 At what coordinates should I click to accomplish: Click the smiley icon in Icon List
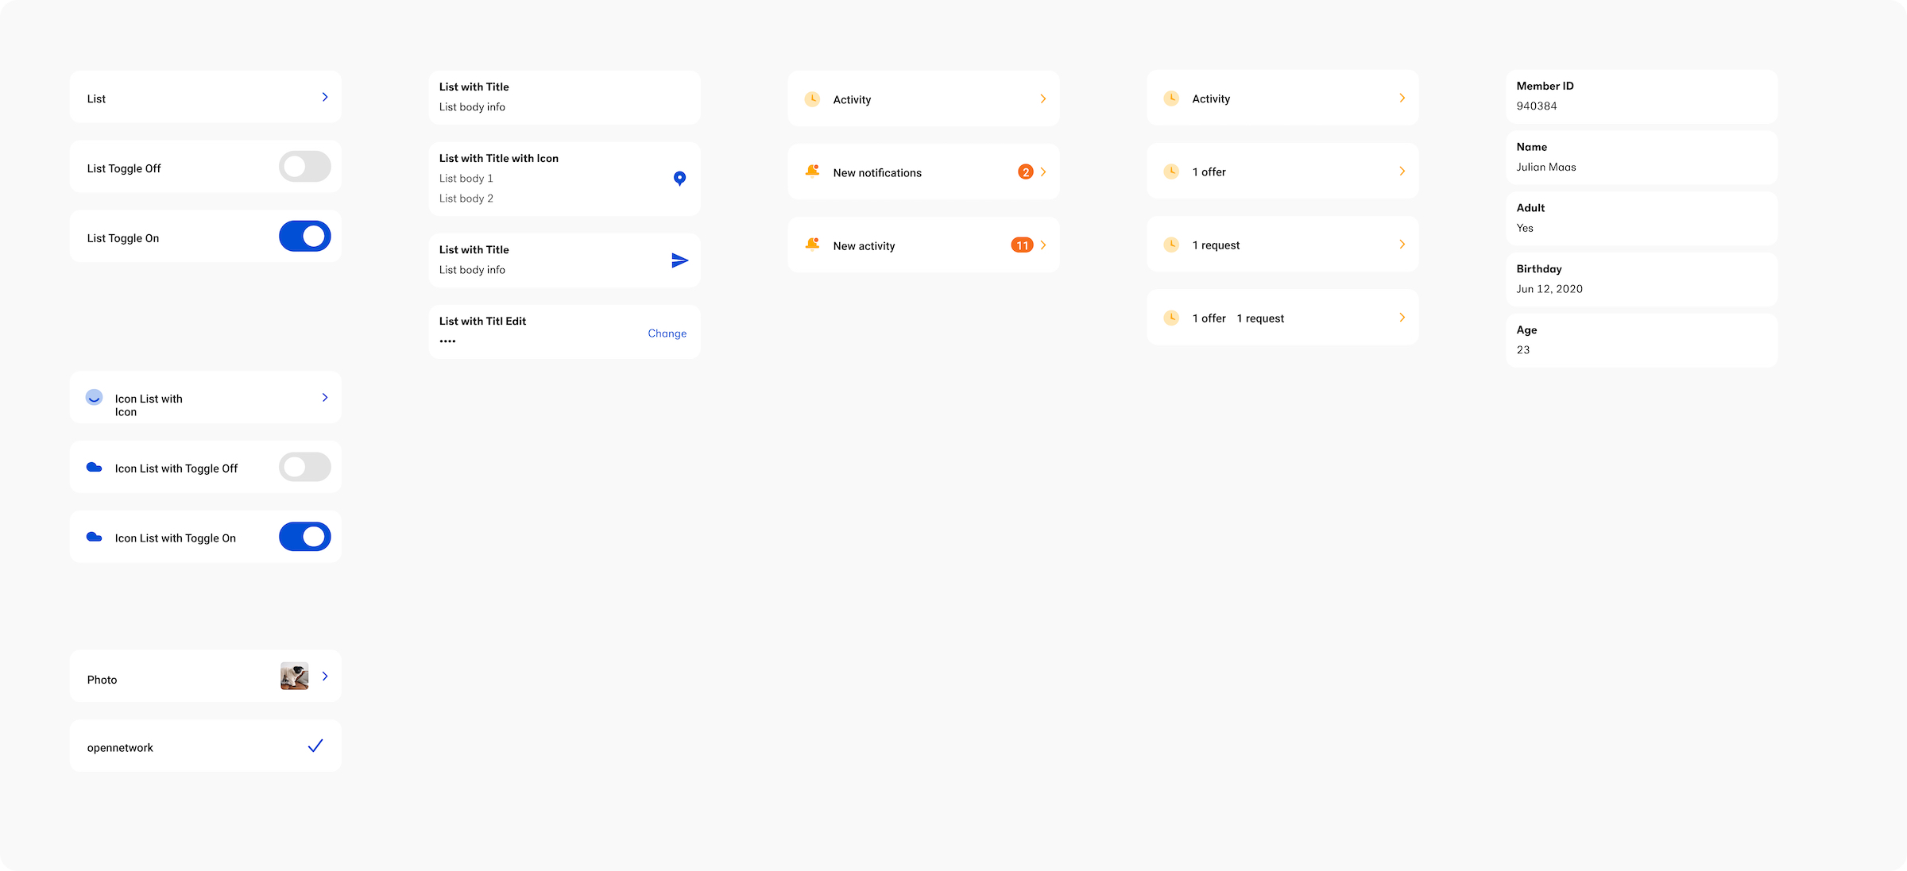94,397
